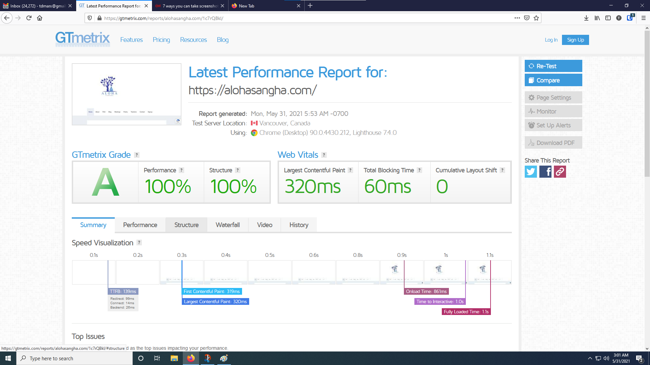Go to the GTmetrix Blog
Image resolution: width=650 pixels, height=365 pixels.
223,40
